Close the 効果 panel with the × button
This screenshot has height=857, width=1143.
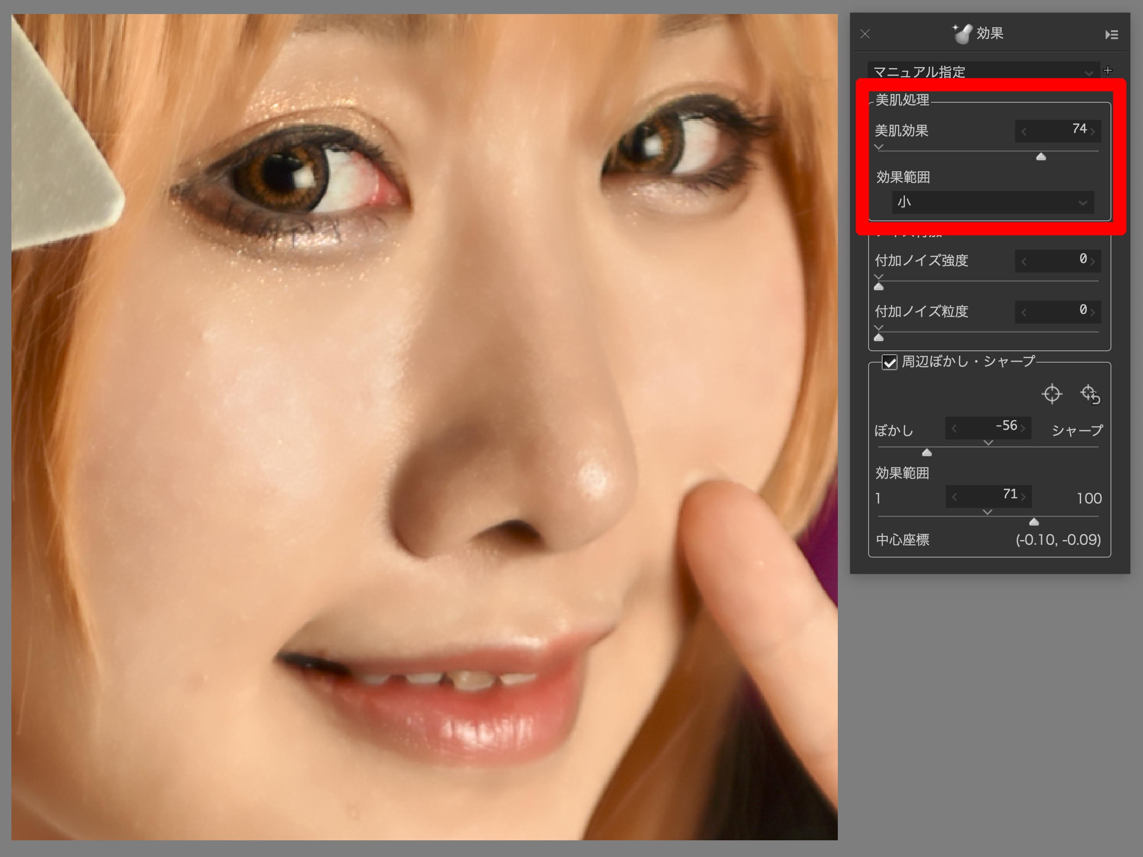pos(864,33)
